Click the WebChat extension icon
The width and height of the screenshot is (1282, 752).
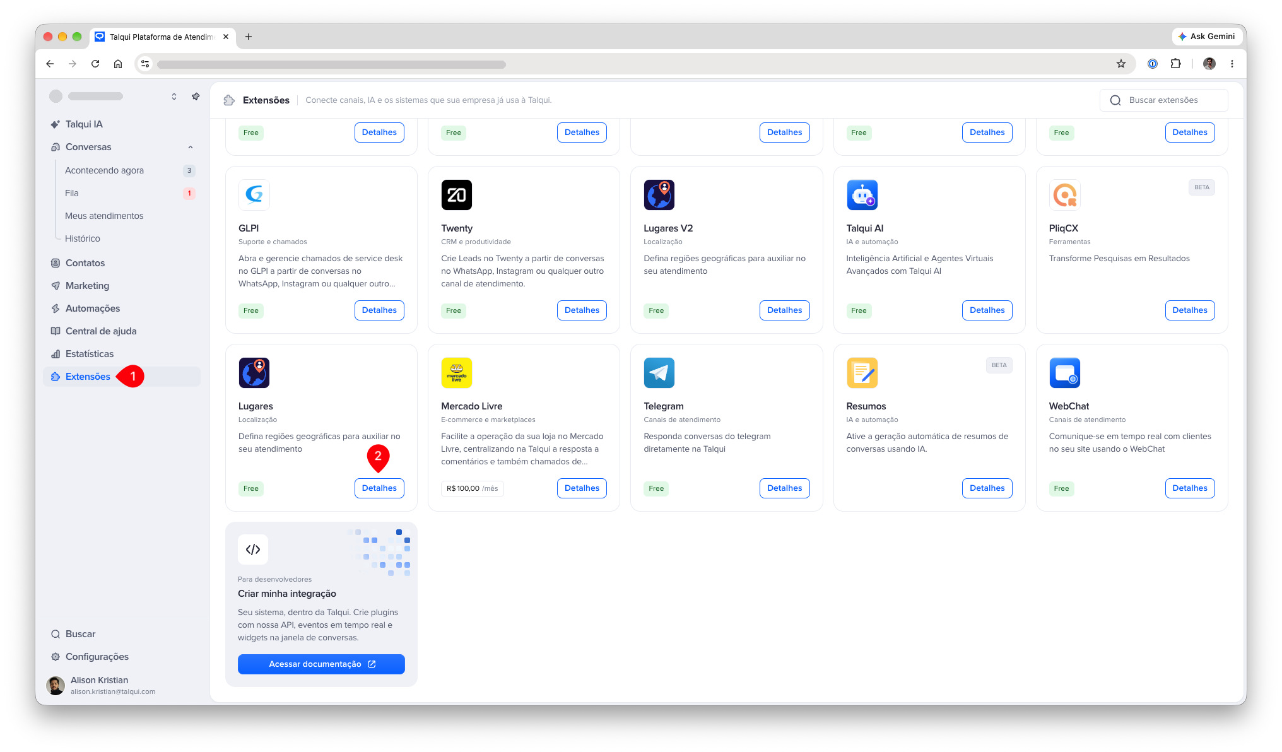[x=1065, y=373]
